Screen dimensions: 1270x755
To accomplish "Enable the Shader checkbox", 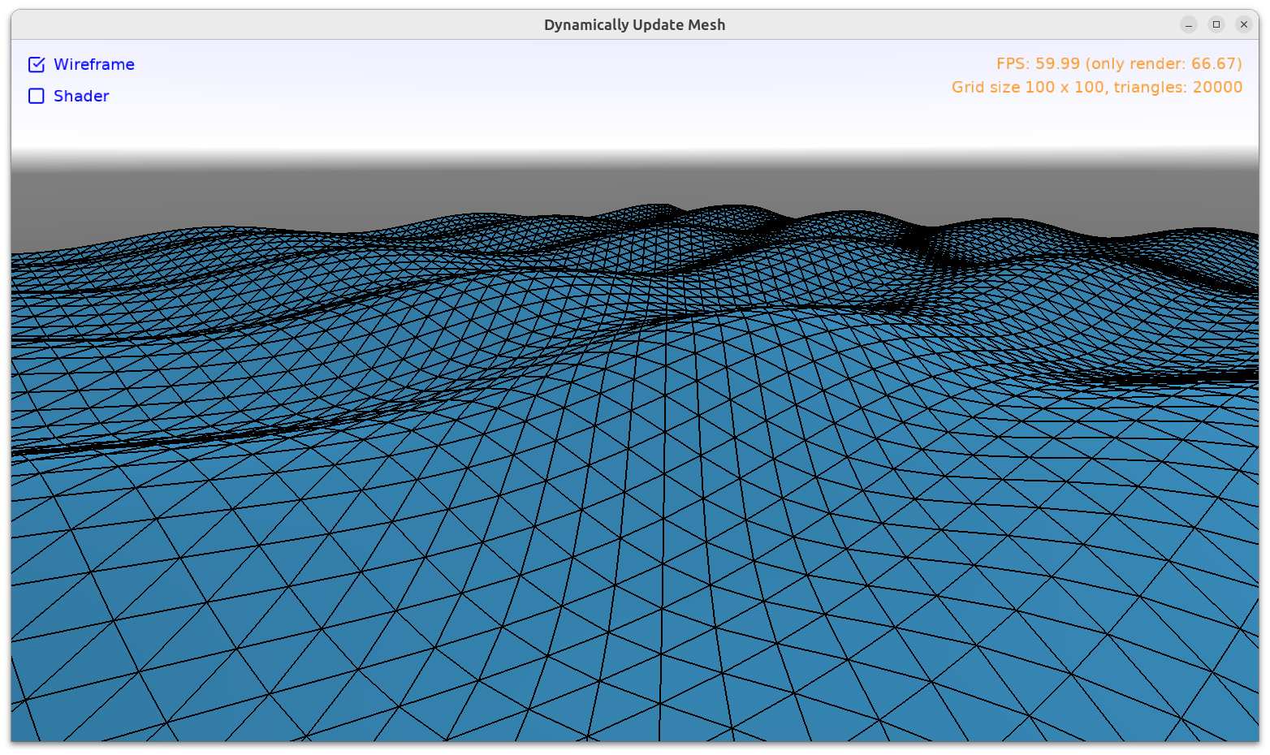I will point(37,96).
